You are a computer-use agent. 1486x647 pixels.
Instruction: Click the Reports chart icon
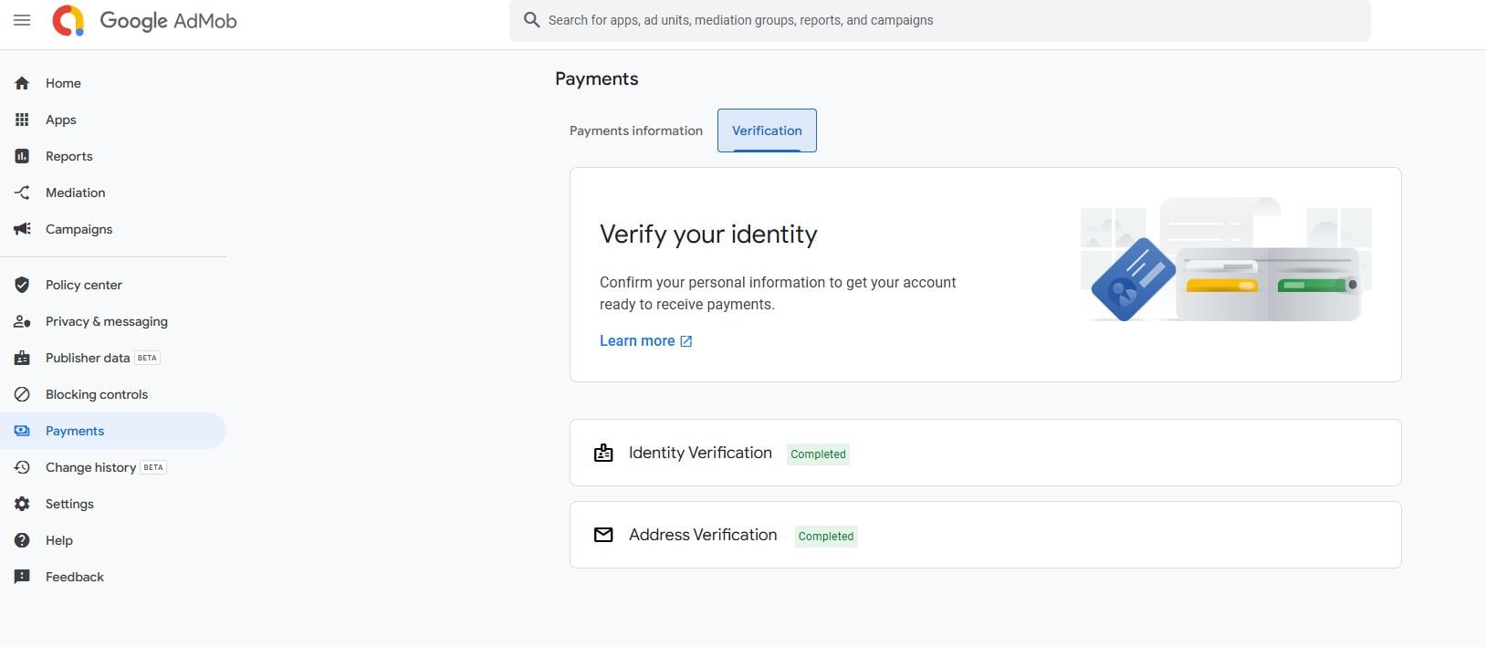point(22,156)
